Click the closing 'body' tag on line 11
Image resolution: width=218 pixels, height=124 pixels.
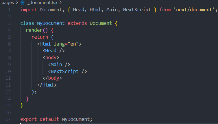click(x=53, y=78)
